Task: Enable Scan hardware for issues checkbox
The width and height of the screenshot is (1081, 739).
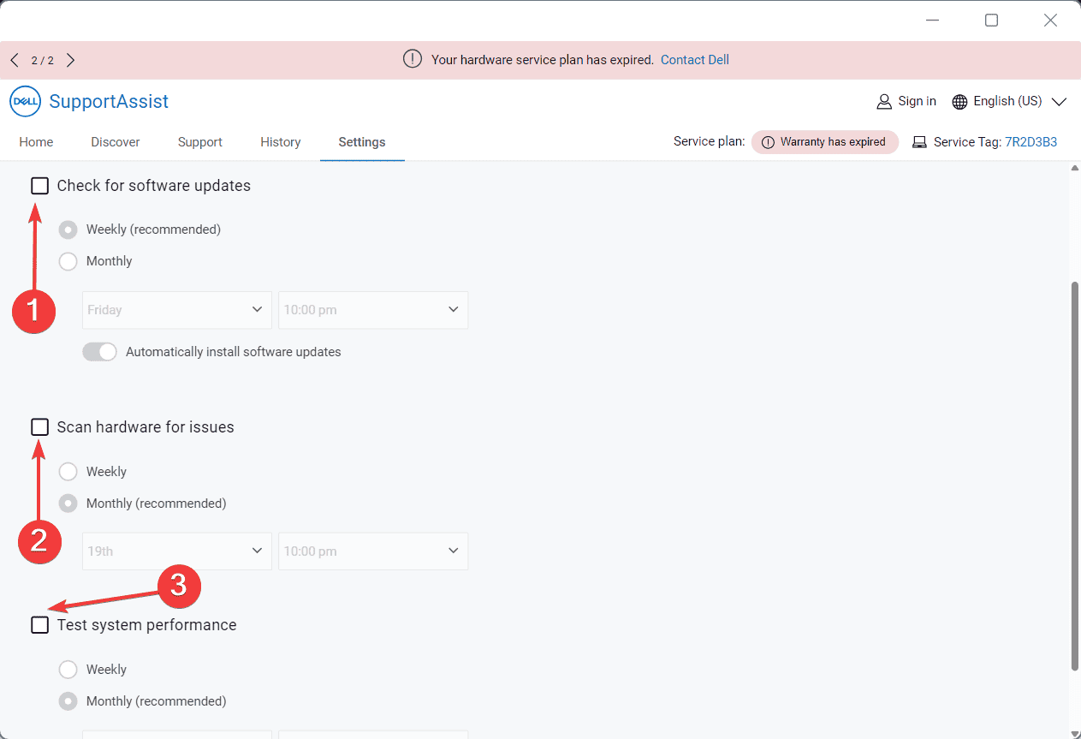Action: click(39, 426)
